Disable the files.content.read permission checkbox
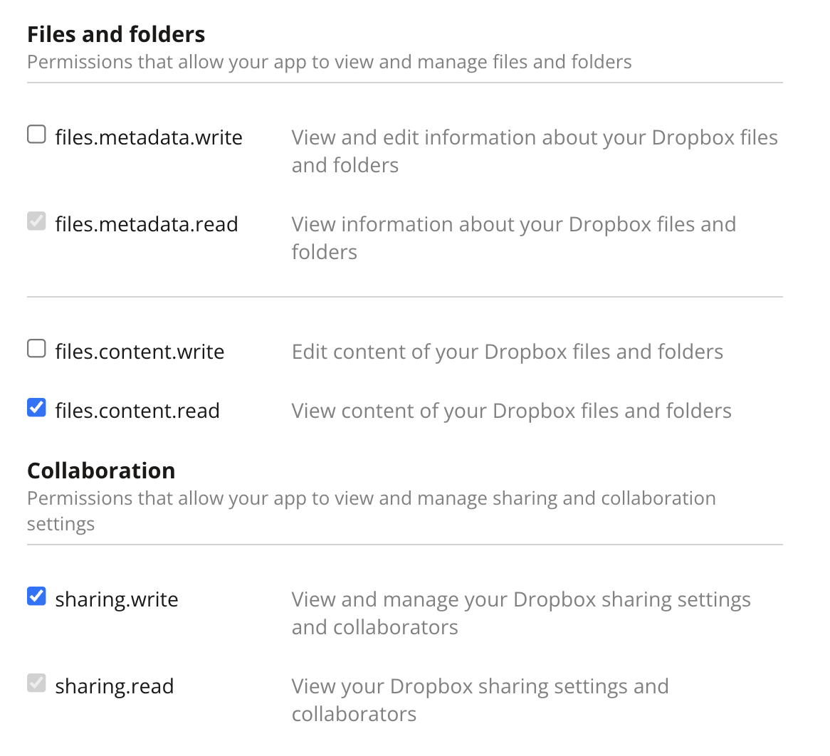 point(36,406)
